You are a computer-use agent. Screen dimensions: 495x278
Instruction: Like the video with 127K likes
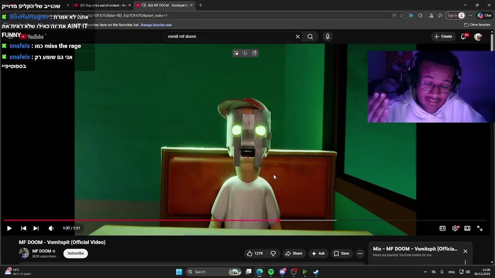(x=255, y=253)
